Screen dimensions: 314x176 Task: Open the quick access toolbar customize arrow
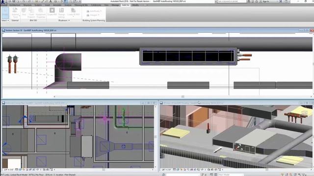80,1
